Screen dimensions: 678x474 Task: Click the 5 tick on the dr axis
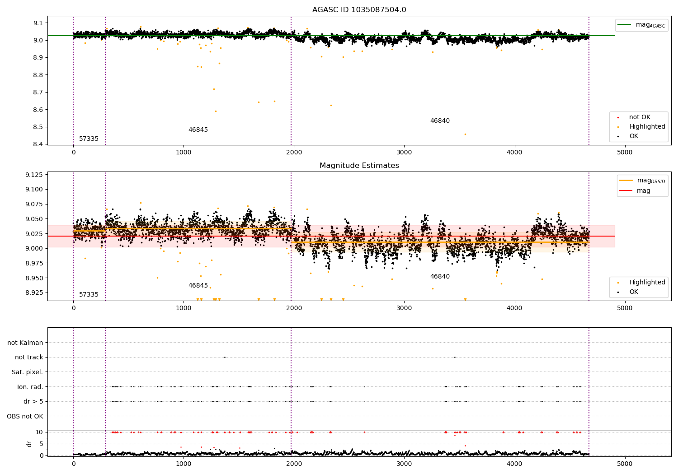(42, 444)
